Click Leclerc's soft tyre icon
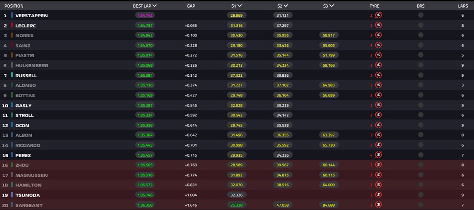474x210 pixels. [378, 25]
